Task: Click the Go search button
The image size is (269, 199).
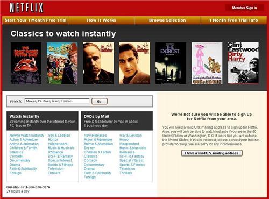Action: (x=100, y=101)
